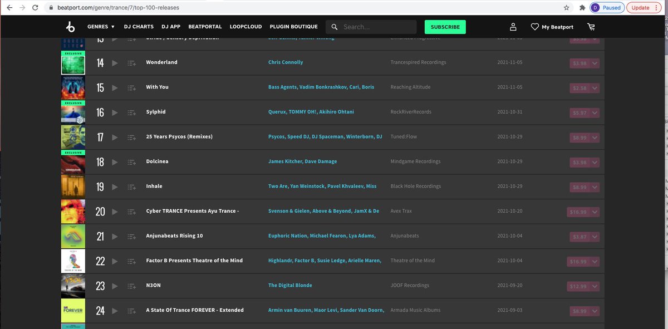The image size is (668, 329).
Task: Play the Sylphid release
Action: pos(115,112)
